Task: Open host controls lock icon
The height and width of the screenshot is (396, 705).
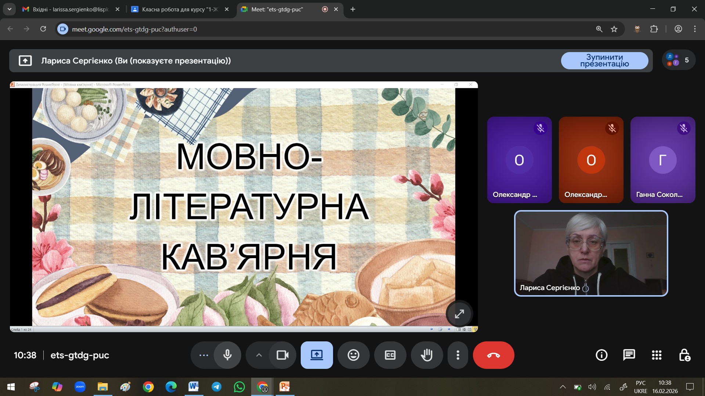Action: 684,355
